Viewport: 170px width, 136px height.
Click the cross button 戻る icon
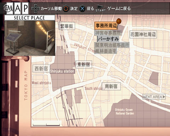click(x=82, y=9)
